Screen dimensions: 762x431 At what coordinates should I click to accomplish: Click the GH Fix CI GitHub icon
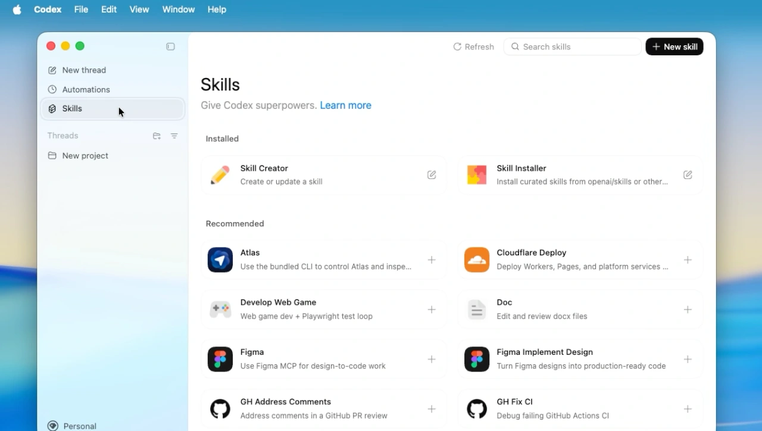coord(476,409)
